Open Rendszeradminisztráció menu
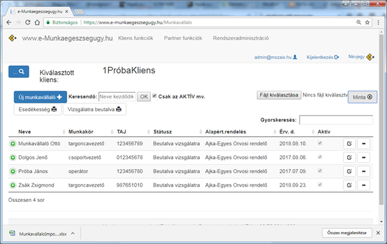This screenshot has height=244, width=387. click(x=241, y=38)
